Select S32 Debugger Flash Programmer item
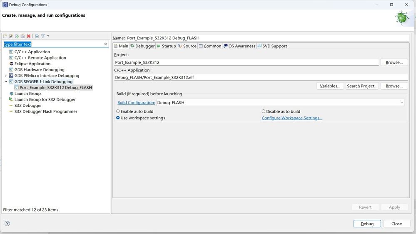The image size is (416, 234). [x=45, y=111]
